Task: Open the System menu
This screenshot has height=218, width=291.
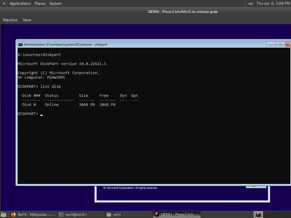Action: coord(55,3)
